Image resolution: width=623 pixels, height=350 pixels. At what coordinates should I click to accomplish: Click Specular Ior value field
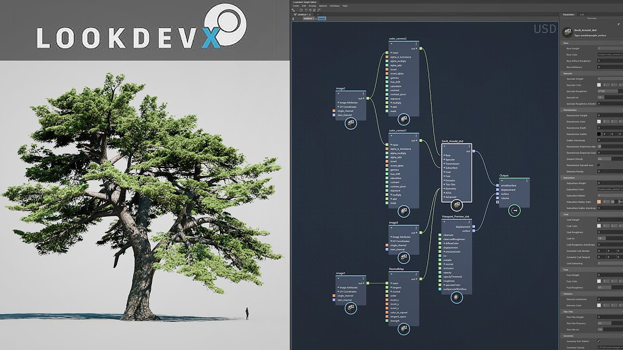[610, 97]
